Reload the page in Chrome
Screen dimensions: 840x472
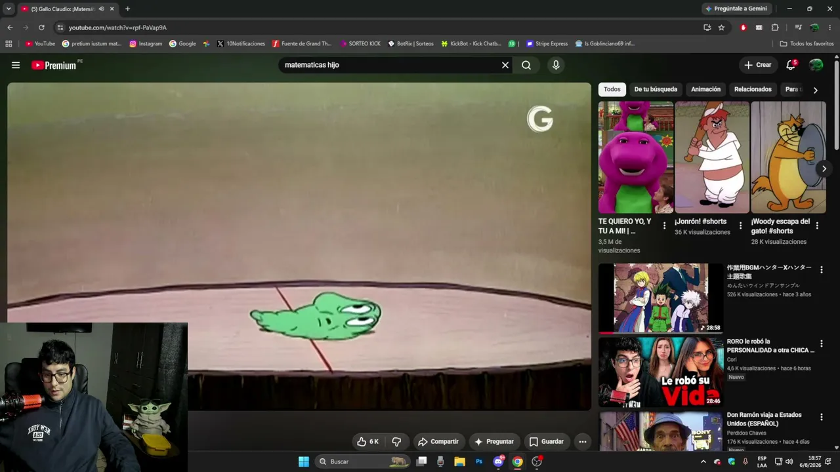pos(41,28)
